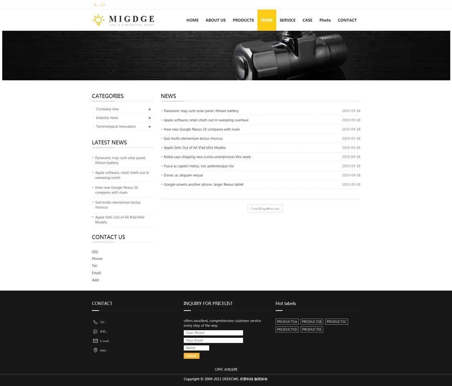The height and width of the screenshot is (386, 452).
Task: Focus the Your Email input field
Action: [213, 340]
